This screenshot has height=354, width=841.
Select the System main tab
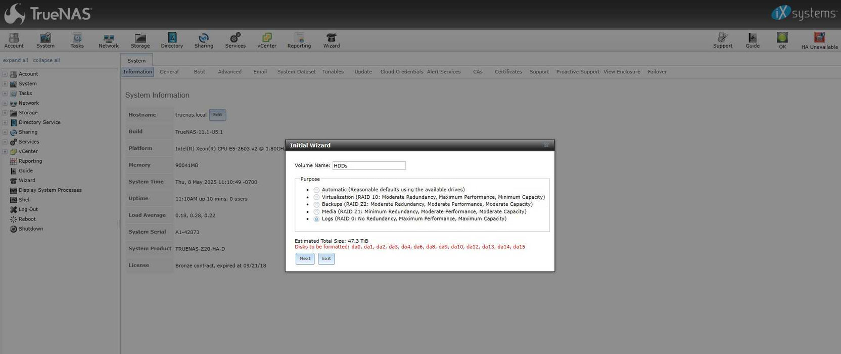[x=136, y=61]
